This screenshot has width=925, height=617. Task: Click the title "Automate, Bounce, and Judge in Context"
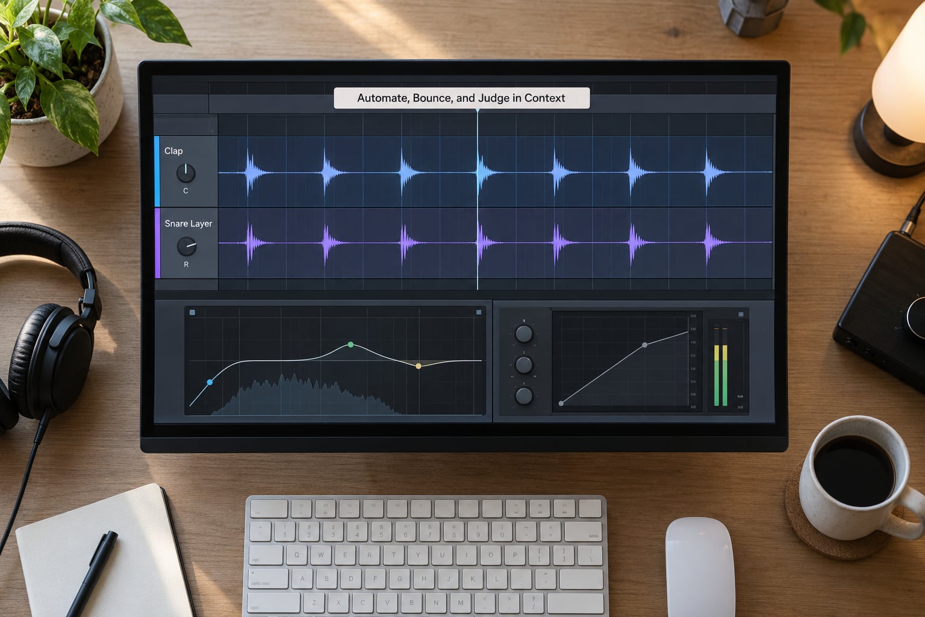point(461,98)
